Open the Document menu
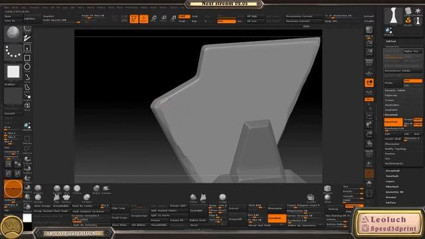This screenshot has height=239, width=425. 35,7
